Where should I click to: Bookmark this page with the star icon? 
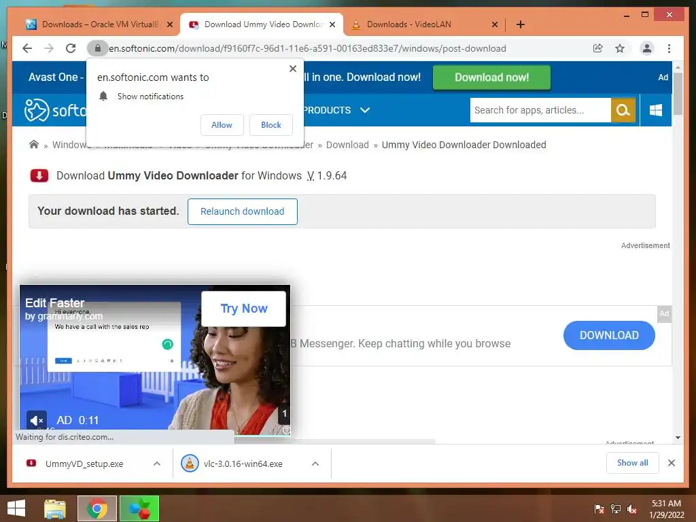point(620,48)
